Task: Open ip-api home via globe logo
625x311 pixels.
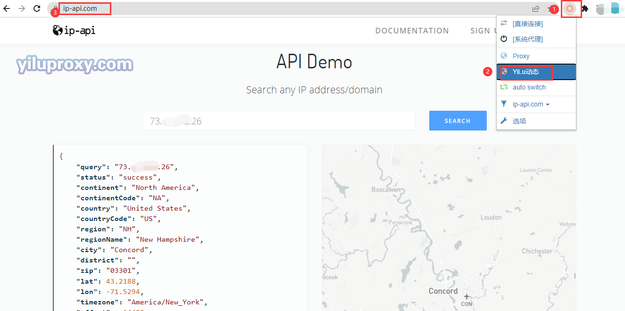Action: coord(58,31)
